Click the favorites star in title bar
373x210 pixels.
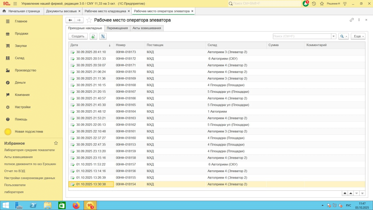[322, 3]
